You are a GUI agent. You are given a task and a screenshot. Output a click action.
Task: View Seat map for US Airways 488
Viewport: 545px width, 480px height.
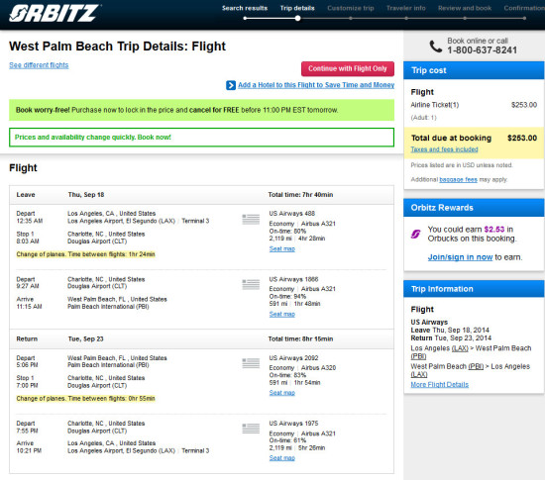(x=281, y=248)
